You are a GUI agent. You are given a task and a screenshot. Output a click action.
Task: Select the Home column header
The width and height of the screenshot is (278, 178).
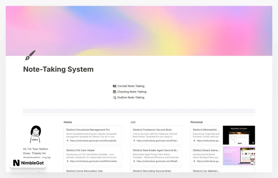point(68,122)
